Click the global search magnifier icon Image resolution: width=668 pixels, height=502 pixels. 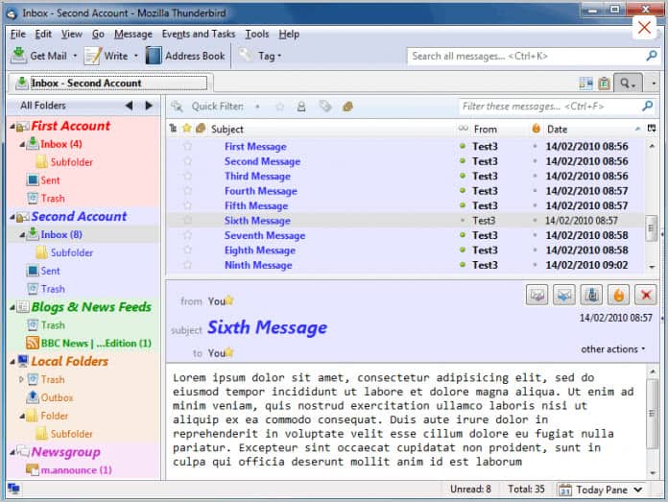651,56
